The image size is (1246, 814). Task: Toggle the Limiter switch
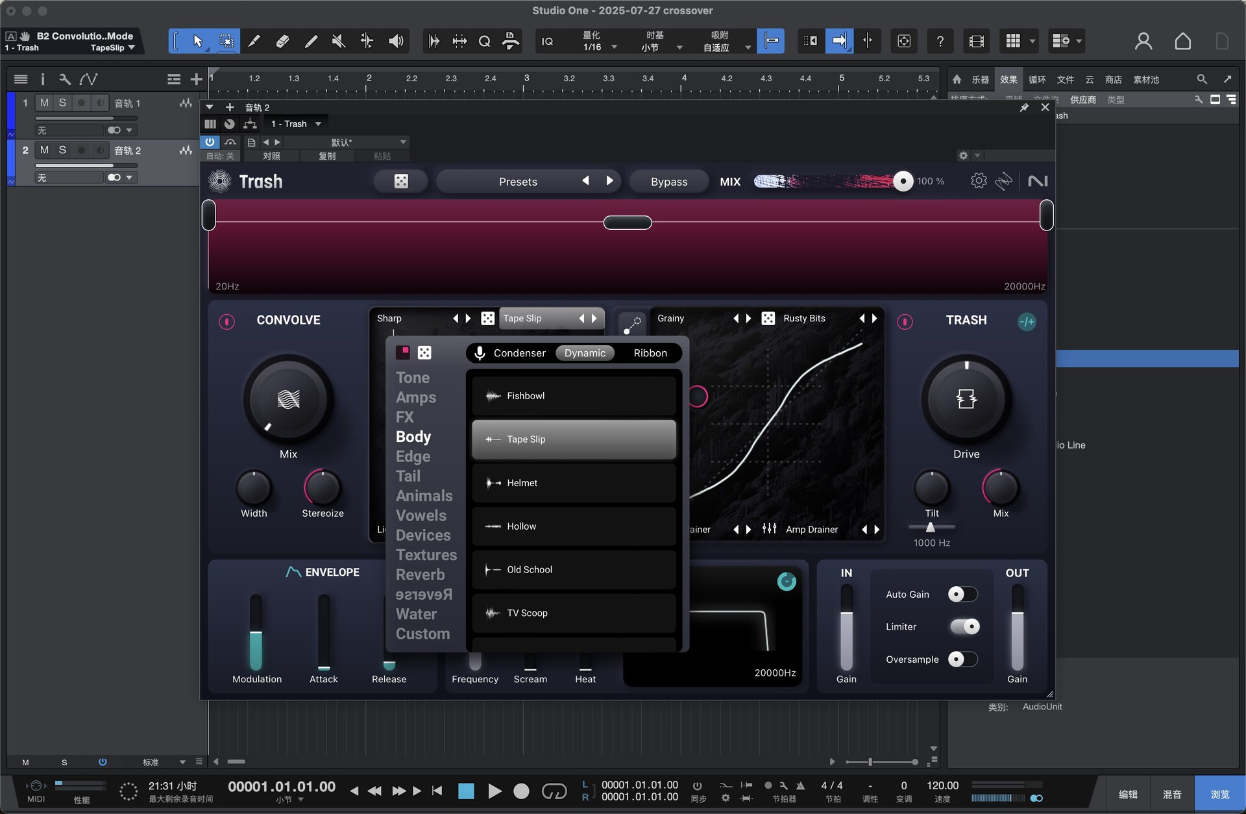tap(965, 626)
